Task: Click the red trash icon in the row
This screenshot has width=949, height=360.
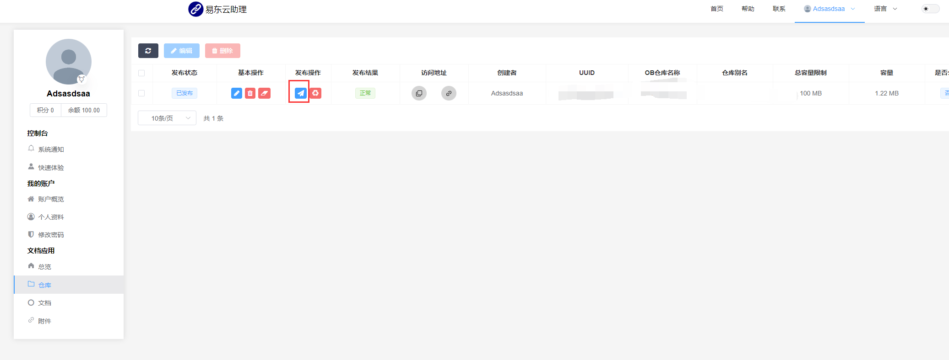Action: 250,93
